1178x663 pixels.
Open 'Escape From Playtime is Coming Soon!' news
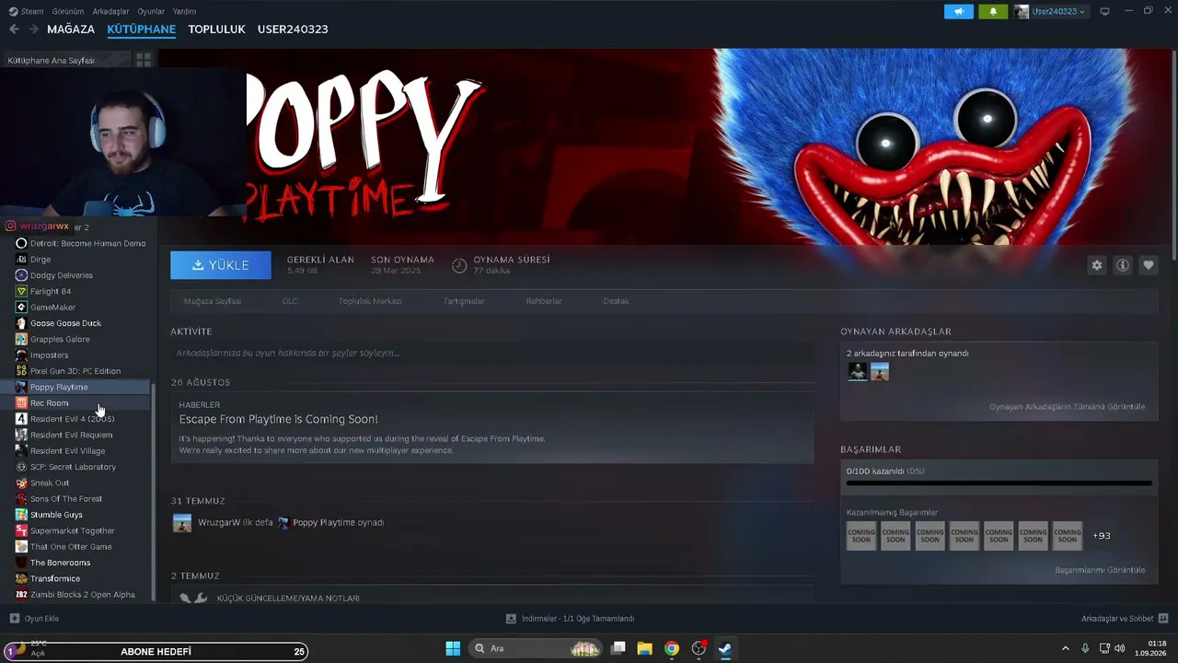[x=279, y=419]
